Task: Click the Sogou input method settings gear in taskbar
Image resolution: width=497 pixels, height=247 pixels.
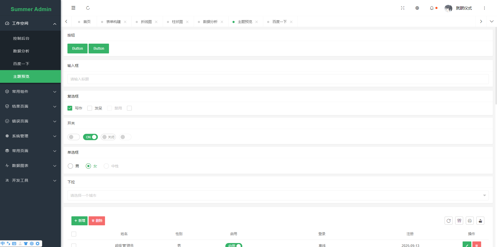Action: coord(38,243)
